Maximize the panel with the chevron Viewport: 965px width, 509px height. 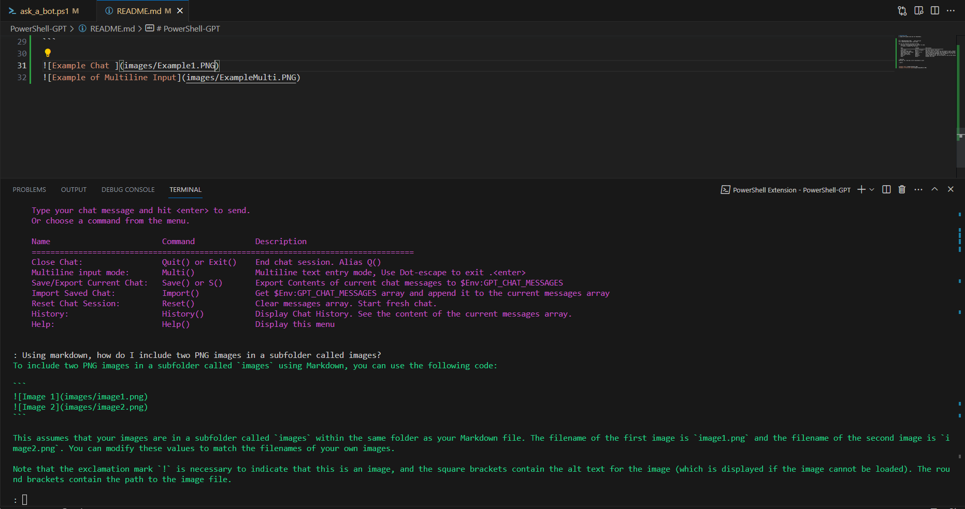pyautogui.click(x=934, y=189)
